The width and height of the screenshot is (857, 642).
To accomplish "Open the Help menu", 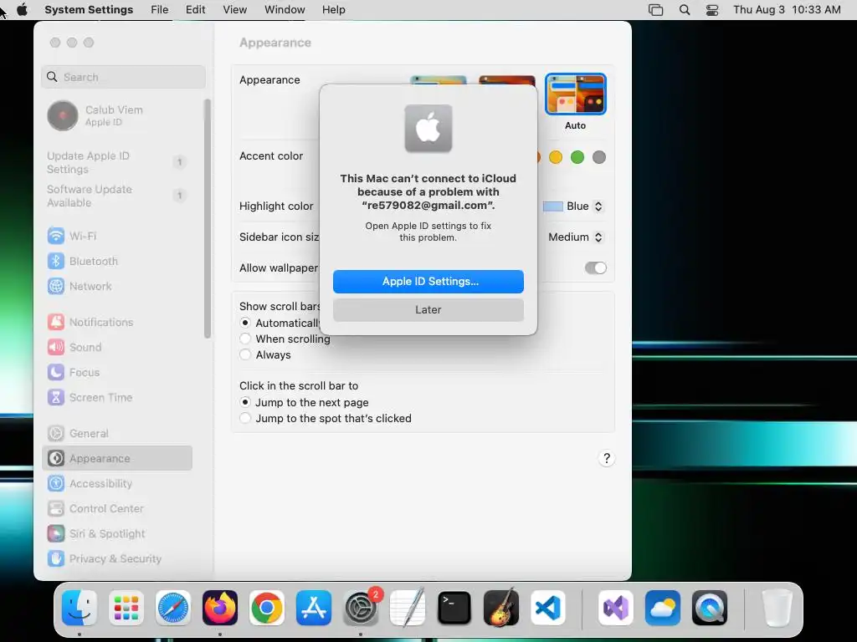I will coord(333,10).
